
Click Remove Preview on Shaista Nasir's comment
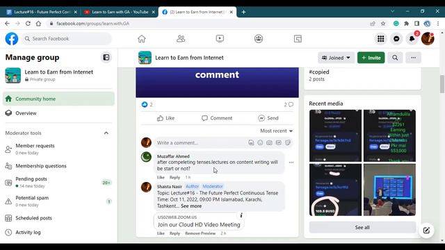(200, 233)
